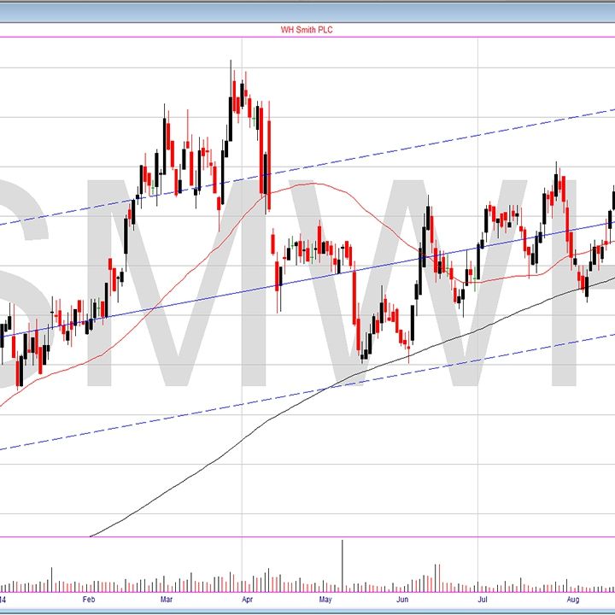615x615 pixels.
Task: Select the Aug date axis label
Action: click(568, 600)
